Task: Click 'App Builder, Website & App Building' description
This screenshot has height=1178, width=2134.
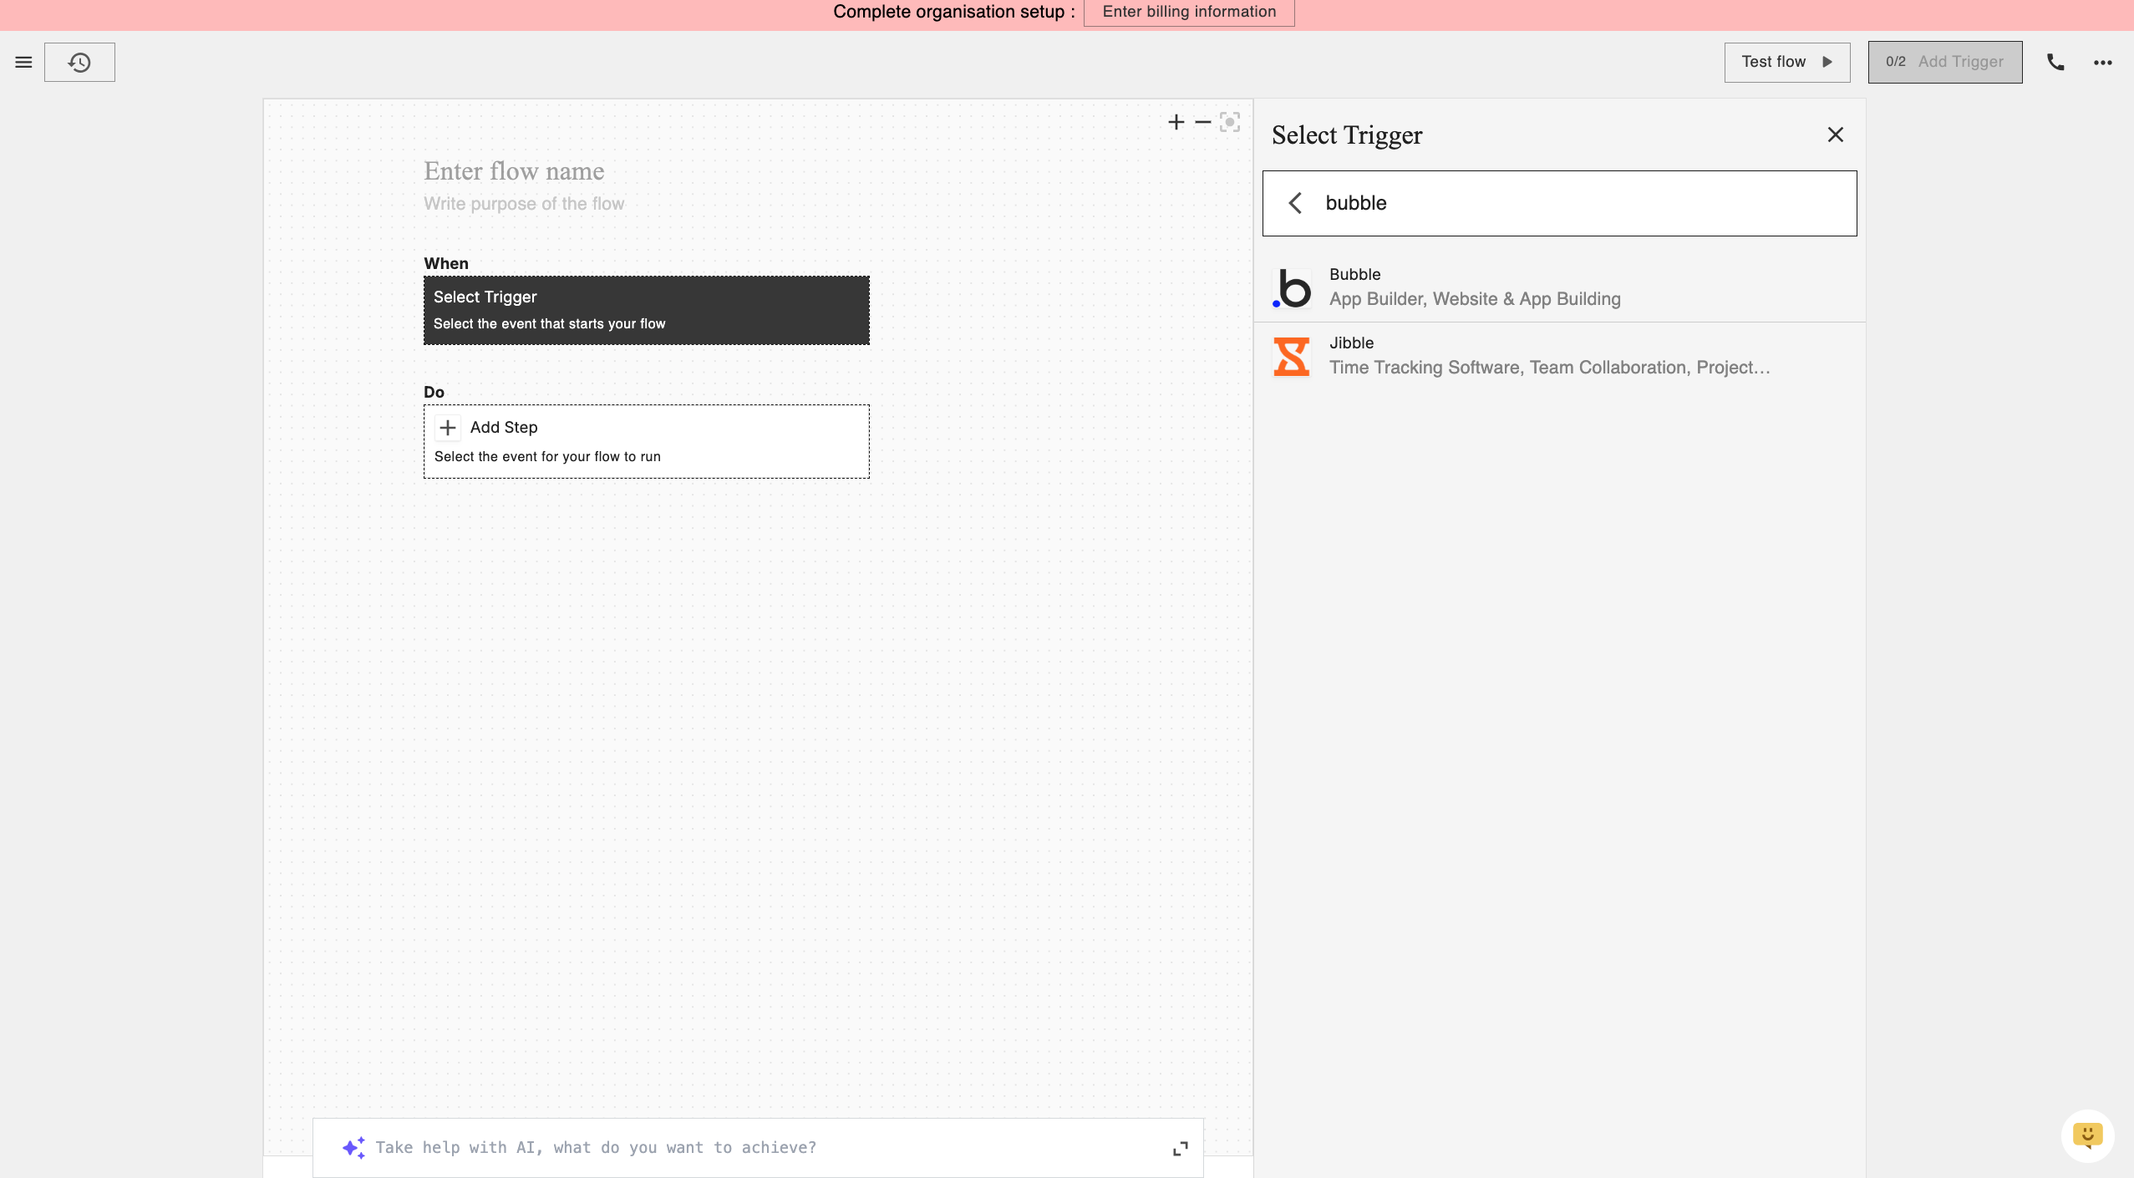Action: tap(1475, 299)
